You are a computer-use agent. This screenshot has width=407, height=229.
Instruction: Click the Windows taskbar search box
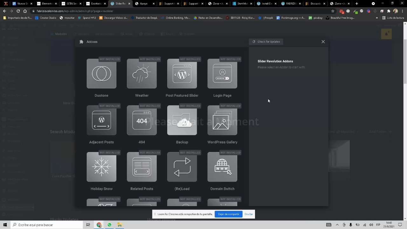tap(46, 225)
